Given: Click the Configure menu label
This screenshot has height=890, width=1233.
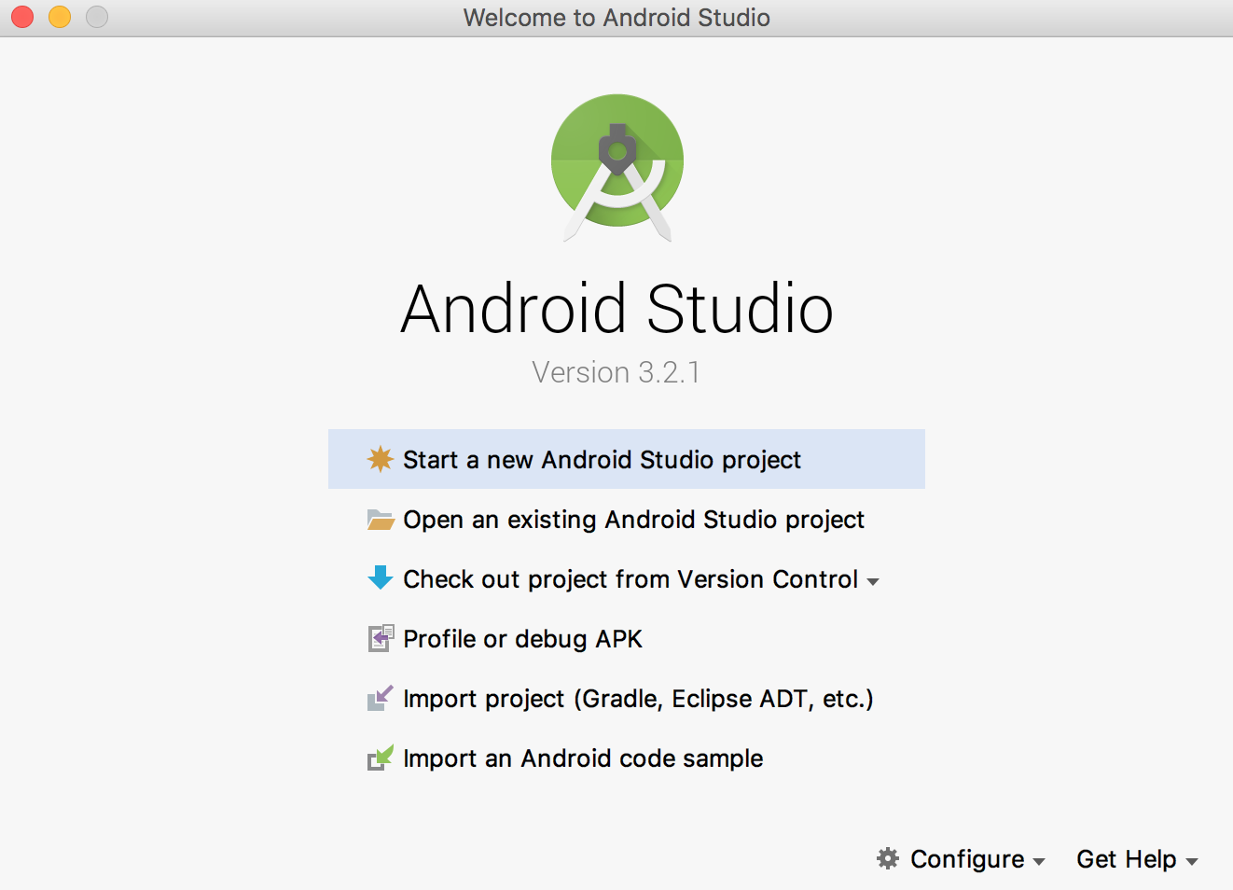Looking at the screenshot, I should coord(966,859).
